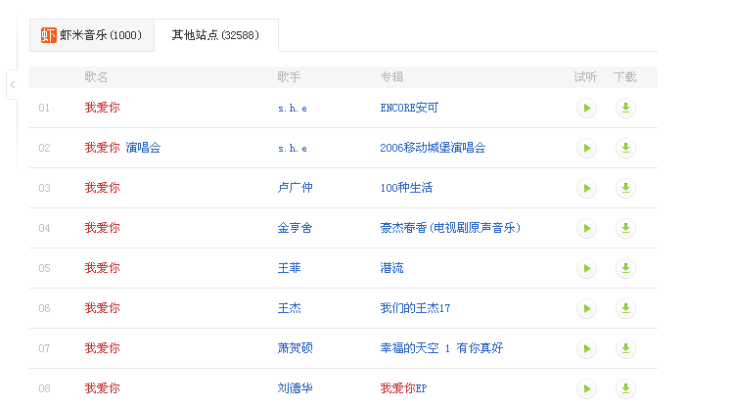
Task: Open artist page for 王杰
Action: pos(290,308)
